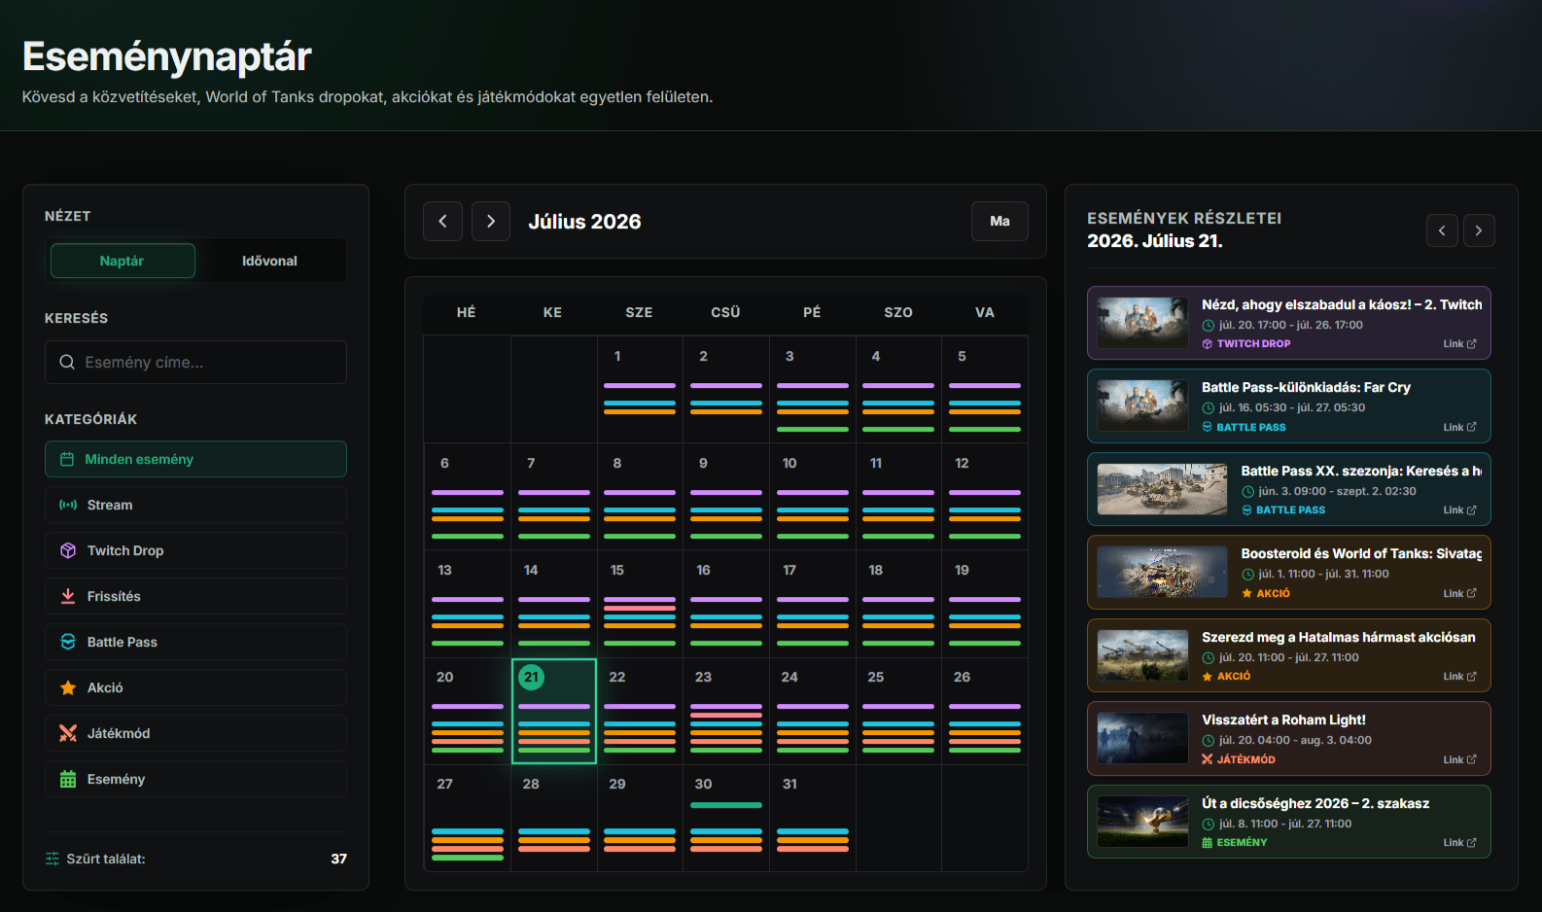
Task: Click the Boosteroid és World of Tanks title
Action: tap(1361, 553)
